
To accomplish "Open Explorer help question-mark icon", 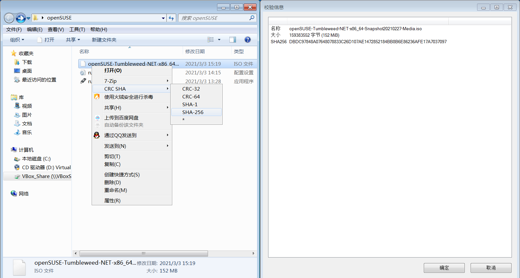I will [248, 40].
